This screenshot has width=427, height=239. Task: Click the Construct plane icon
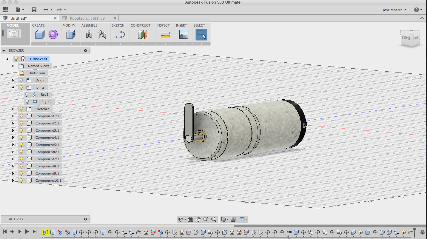[143, 35]
